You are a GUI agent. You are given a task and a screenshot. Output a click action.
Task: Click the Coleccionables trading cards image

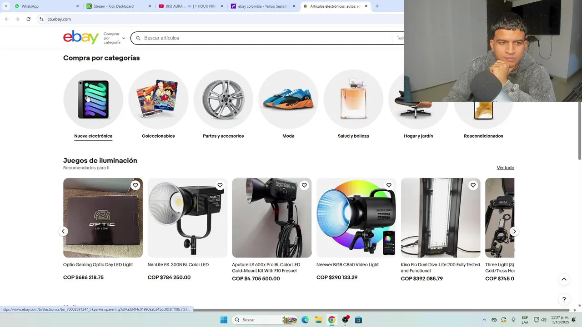coord(158,99)
